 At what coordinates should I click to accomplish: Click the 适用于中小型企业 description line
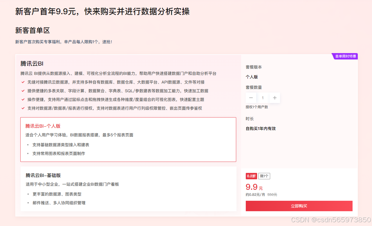point(72,184)
